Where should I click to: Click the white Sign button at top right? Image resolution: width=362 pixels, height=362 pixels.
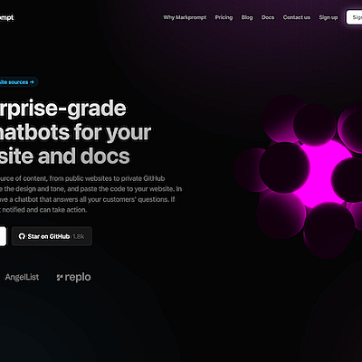pos(354,17)
